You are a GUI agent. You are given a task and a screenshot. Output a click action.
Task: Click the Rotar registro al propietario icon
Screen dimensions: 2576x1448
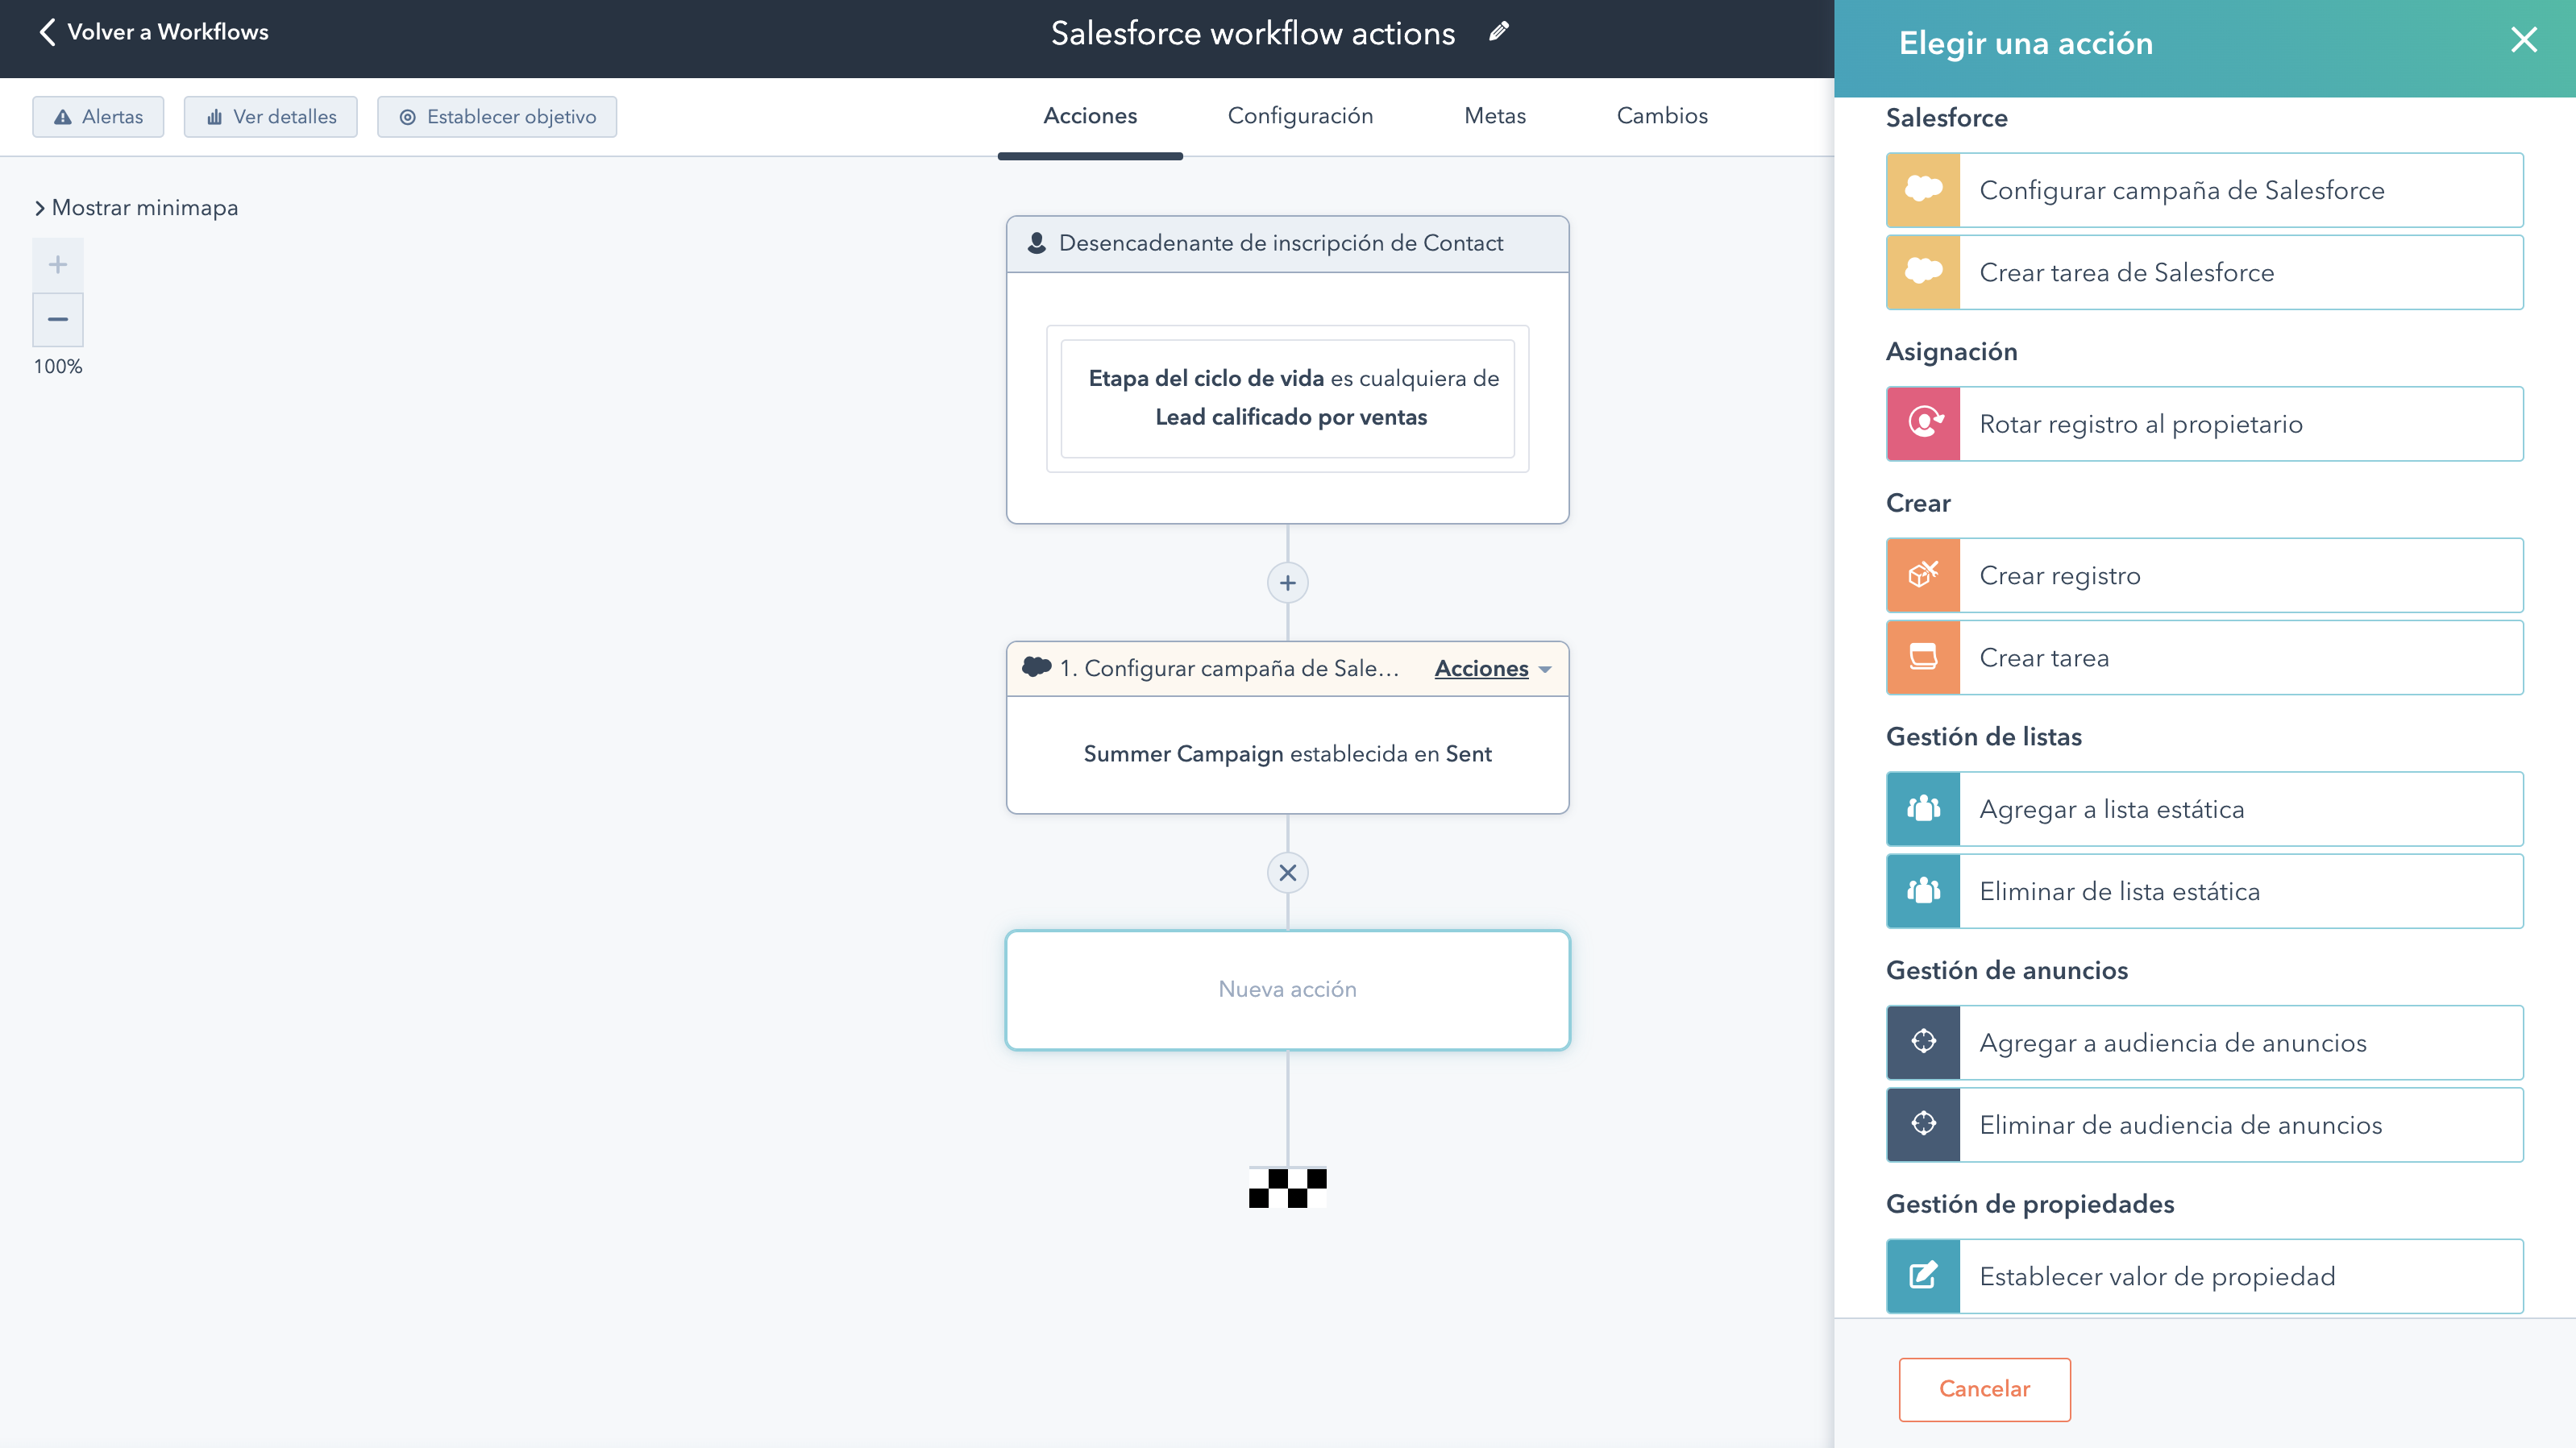click(1923, 424)
